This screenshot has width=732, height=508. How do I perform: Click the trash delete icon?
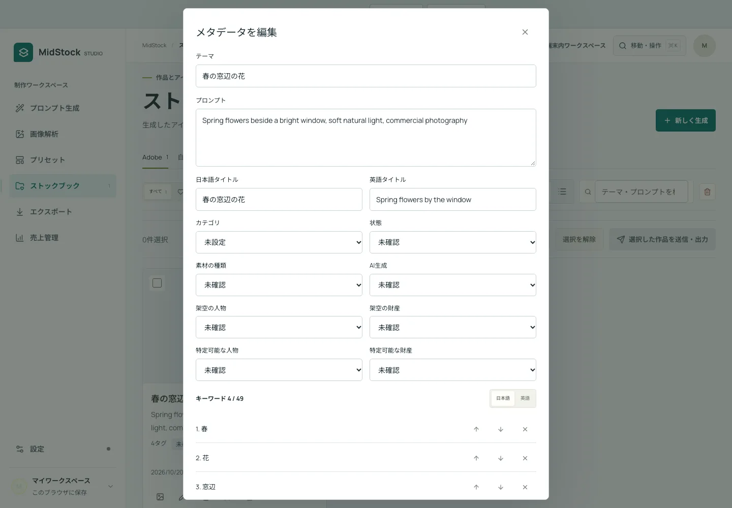click(707, 192)
